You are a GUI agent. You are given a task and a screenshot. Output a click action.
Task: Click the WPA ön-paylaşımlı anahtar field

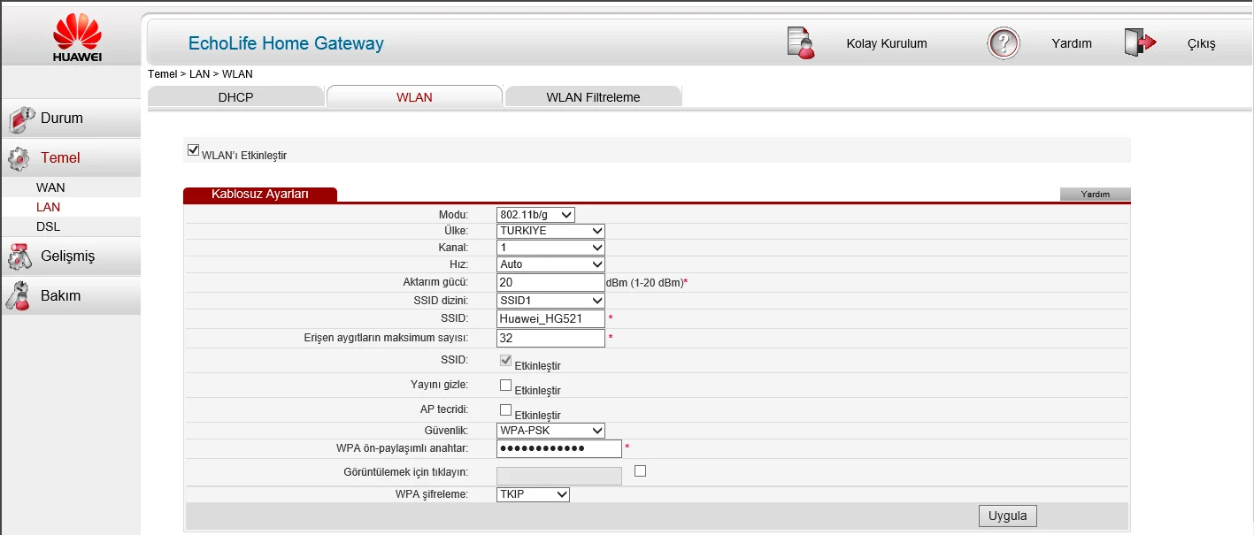tap(559, 449)
